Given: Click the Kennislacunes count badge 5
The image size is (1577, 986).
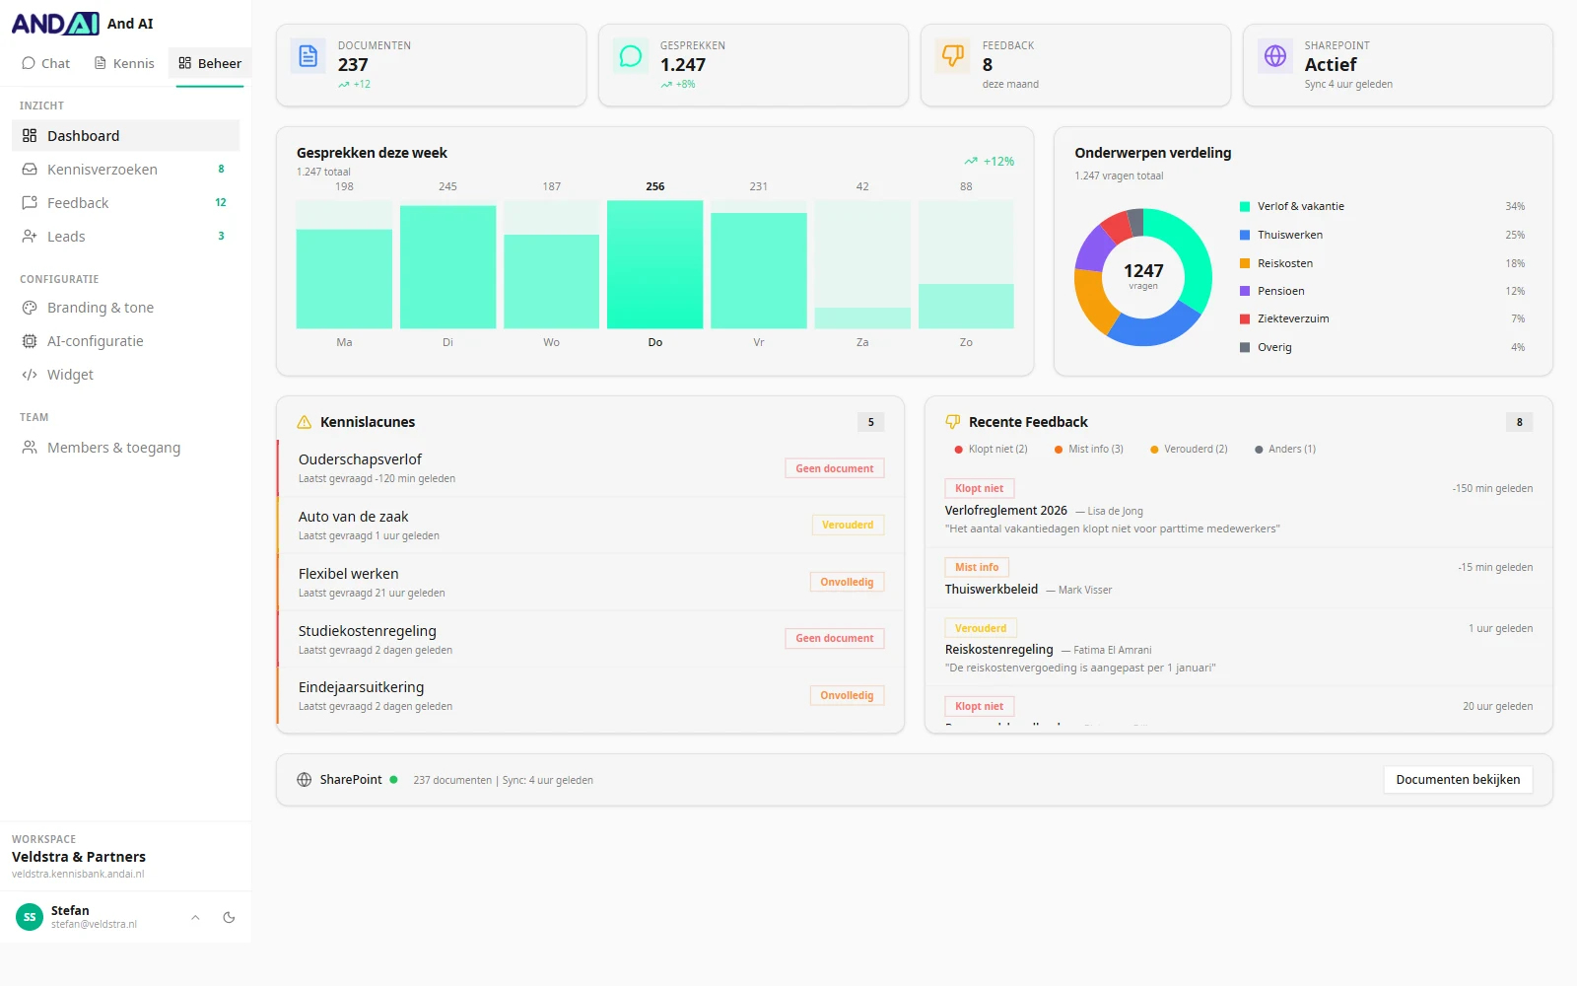Looking at the screenshot, I should [870, 422].
